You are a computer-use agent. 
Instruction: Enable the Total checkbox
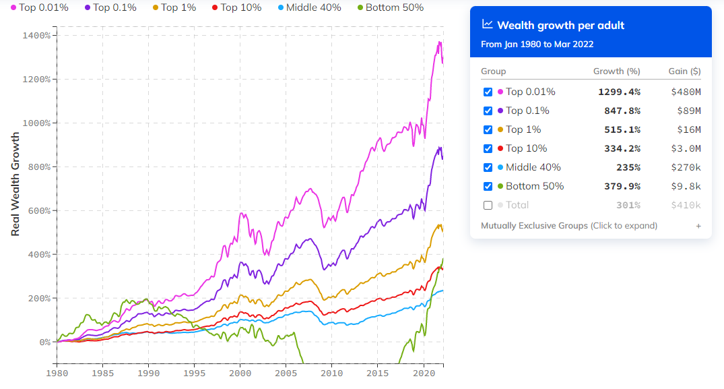[x=487, y=204]
